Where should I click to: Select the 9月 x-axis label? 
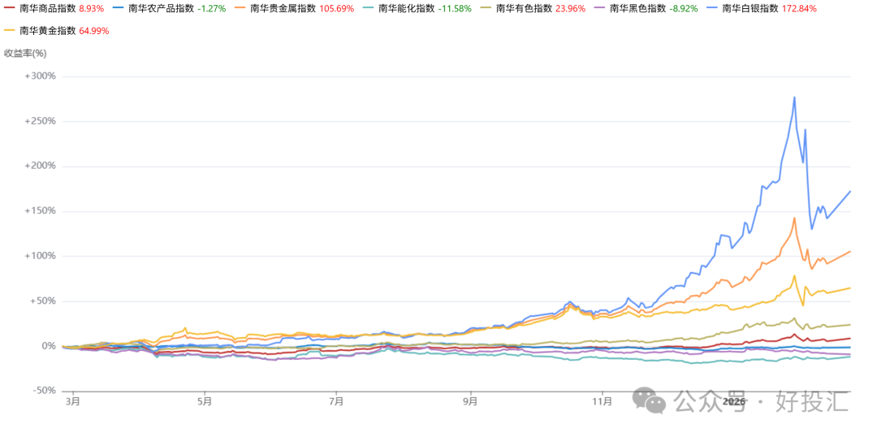pos(470,400)
